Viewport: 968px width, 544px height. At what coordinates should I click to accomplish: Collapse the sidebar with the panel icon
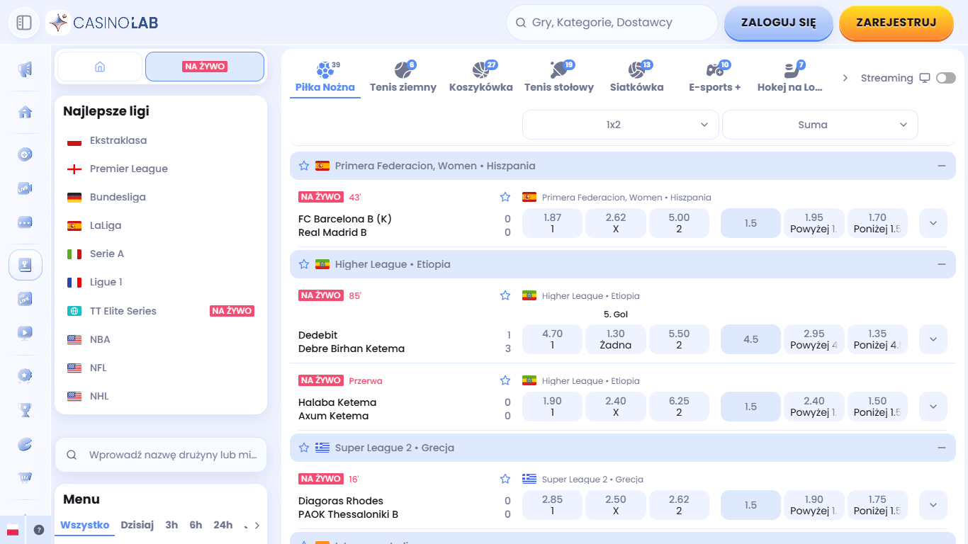tap(24, 23)
